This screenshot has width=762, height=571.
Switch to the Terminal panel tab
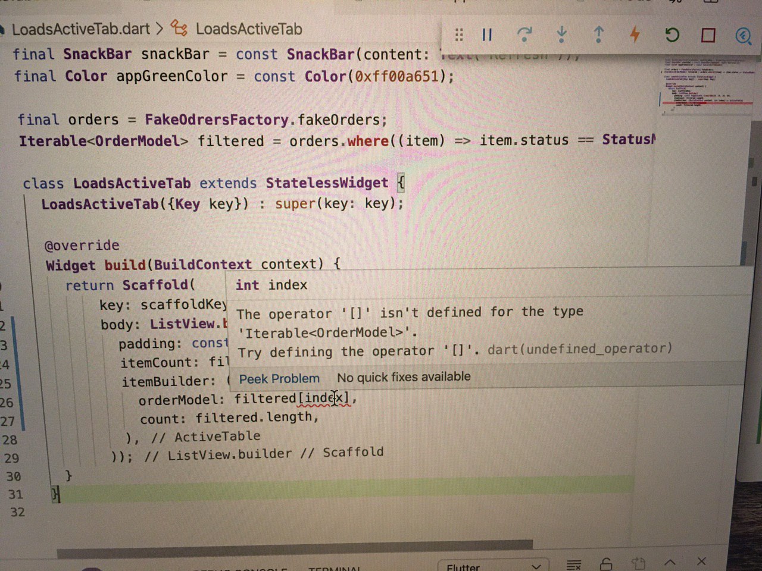(x=335, y=568)
